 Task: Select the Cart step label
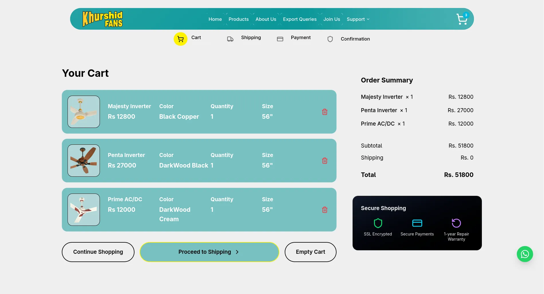pyautogui.click(x=196, y=37)
